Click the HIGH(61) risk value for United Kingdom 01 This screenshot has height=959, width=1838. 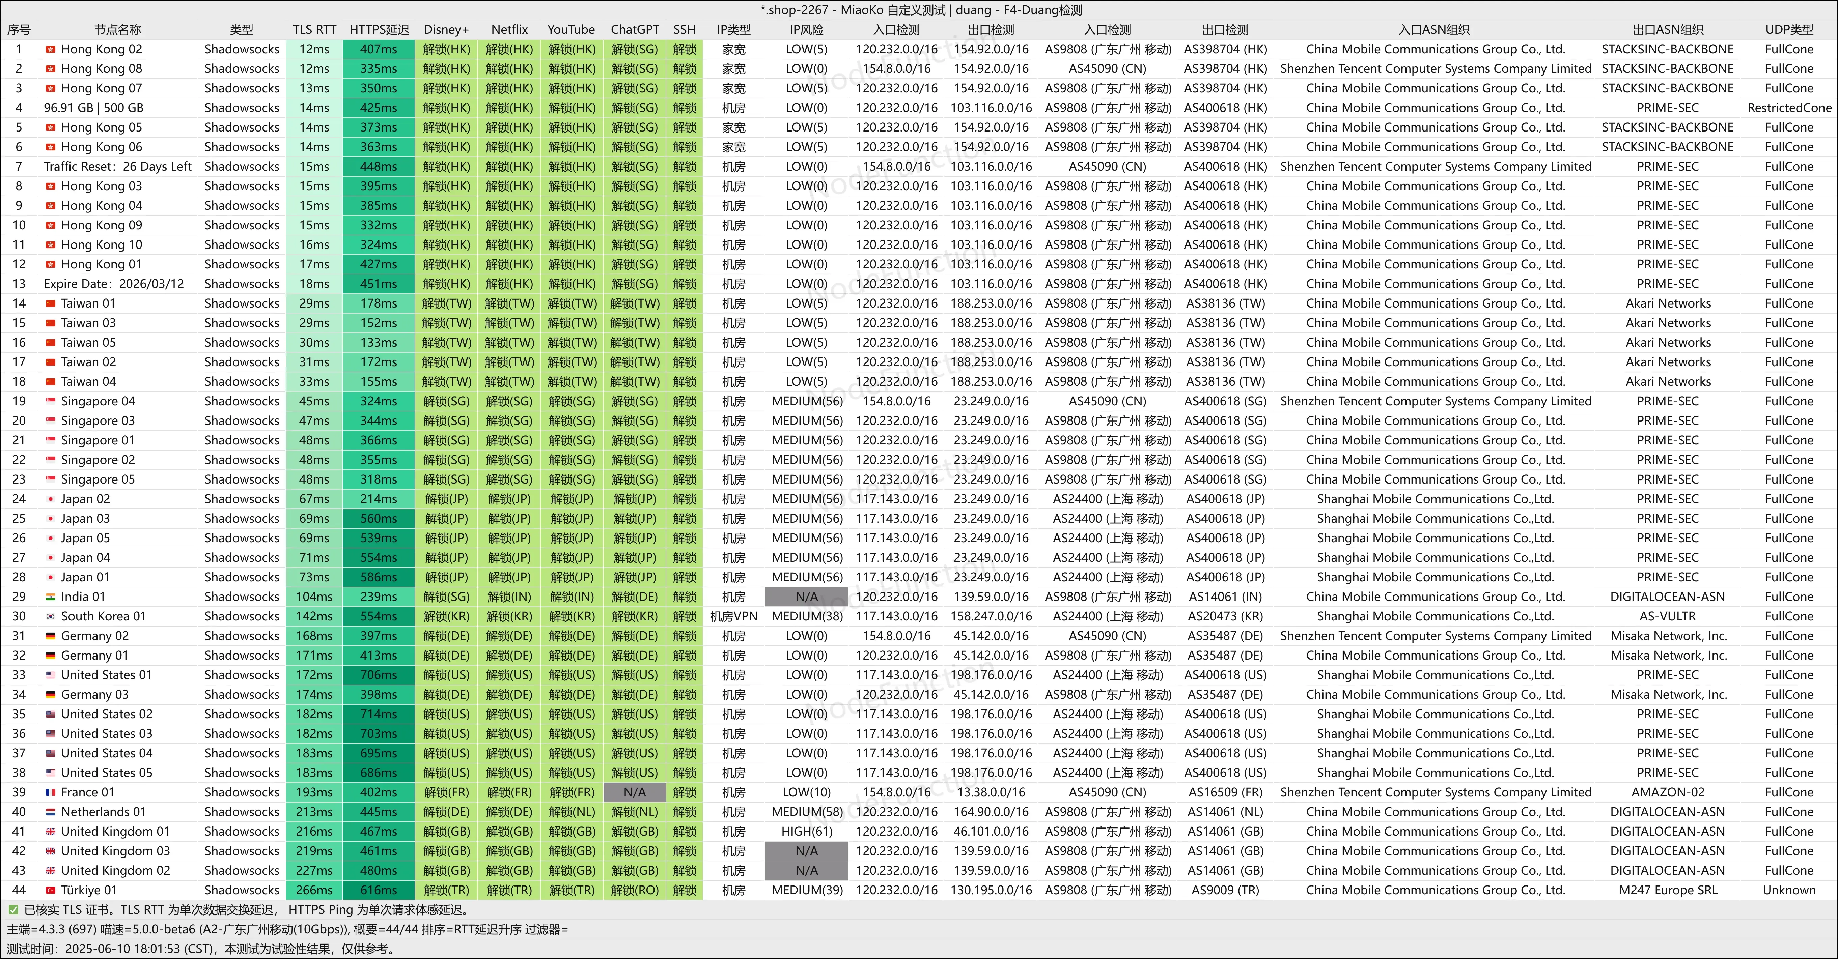click(806, 832)
